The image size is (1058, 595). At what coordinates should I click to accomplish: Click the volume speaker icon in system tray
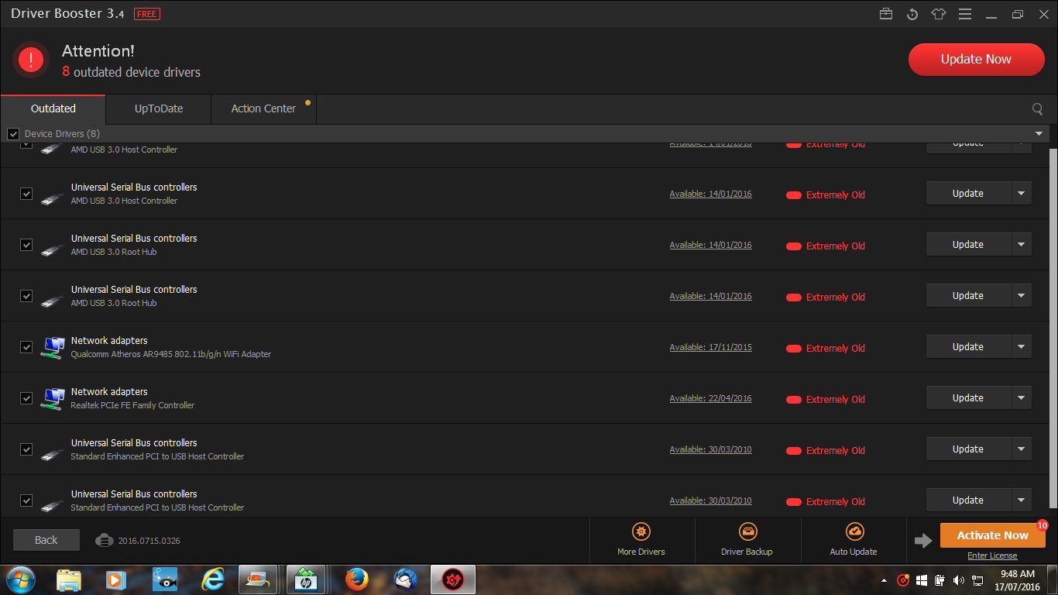tap(959, 580)
